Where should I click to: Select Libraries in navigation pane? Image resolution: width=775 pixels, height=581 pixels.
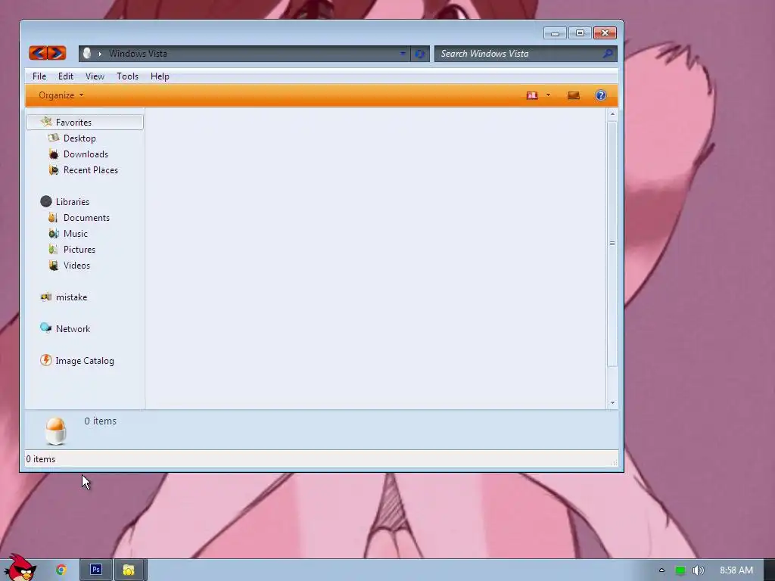(x=72, y=201)
